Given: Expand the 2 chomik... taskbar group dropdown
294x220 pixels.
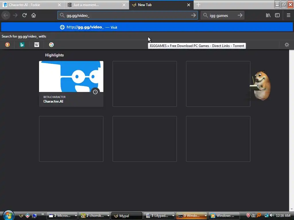Looking at the screenshot, I should click(108, 216).
